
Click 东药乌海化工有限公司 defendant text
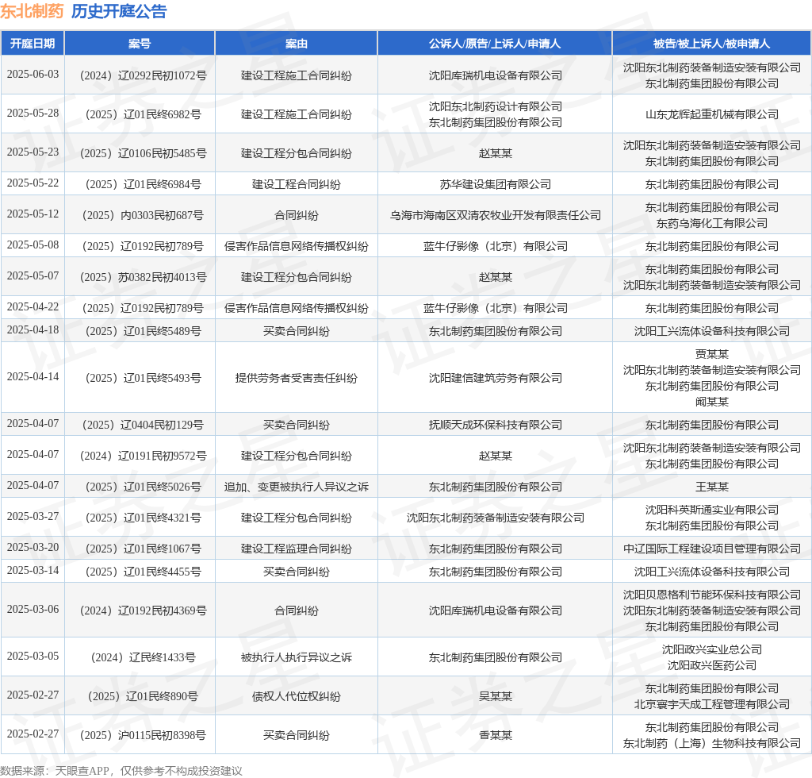(x=711, y=223)
